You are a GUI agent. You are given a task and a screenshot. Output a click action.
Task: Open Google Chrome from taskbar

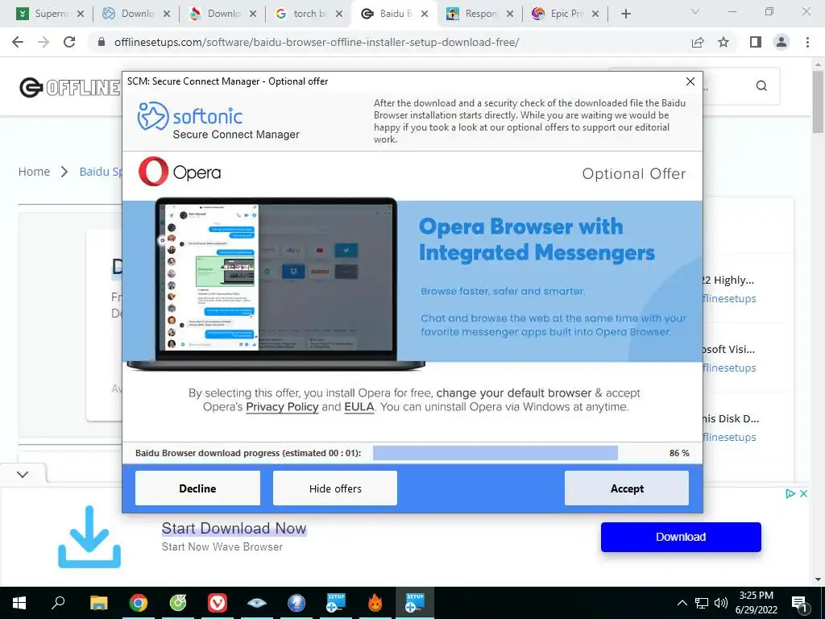coord(139,603)
